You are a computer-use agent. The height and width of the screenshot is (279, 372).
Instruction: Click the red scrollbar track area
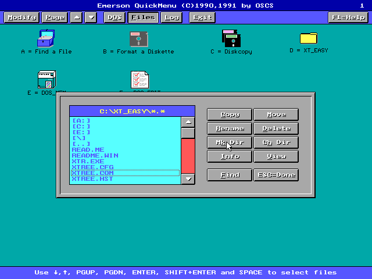click(x=188, y=156)
